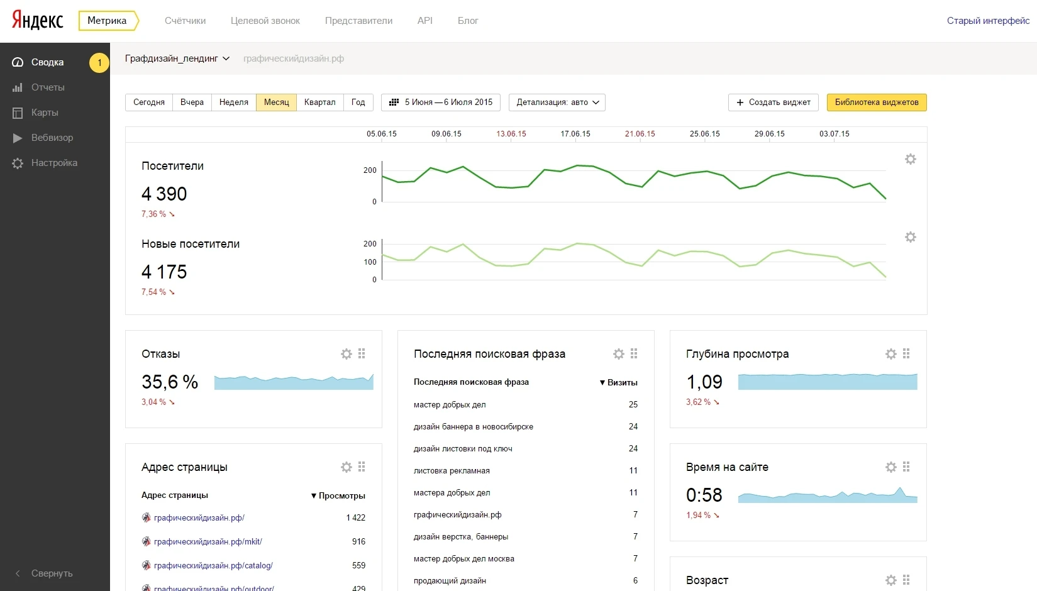Image resolution: width=1037 pixels, height=591 pixels.
Task: Click the Создать виджет button
Action: point(774,102)
